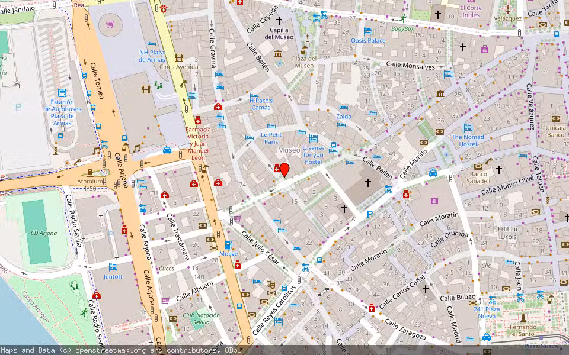Click the bed icon beside H Paco's Camas

pyautogui.click(x=254, y=96)
